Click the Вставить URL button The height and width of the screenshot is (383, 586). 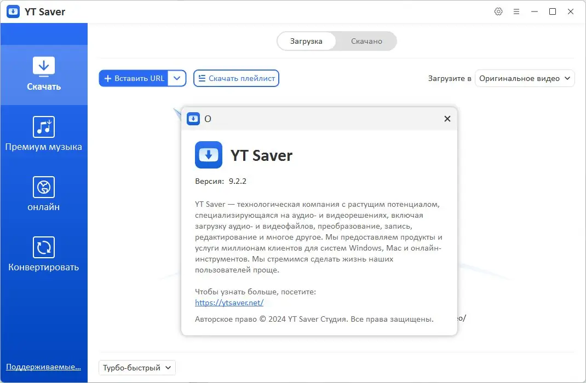[134, 78]
